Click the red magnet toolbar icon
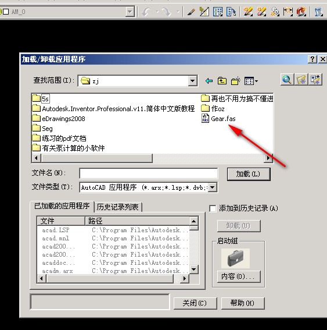 (x=301, y=12)
